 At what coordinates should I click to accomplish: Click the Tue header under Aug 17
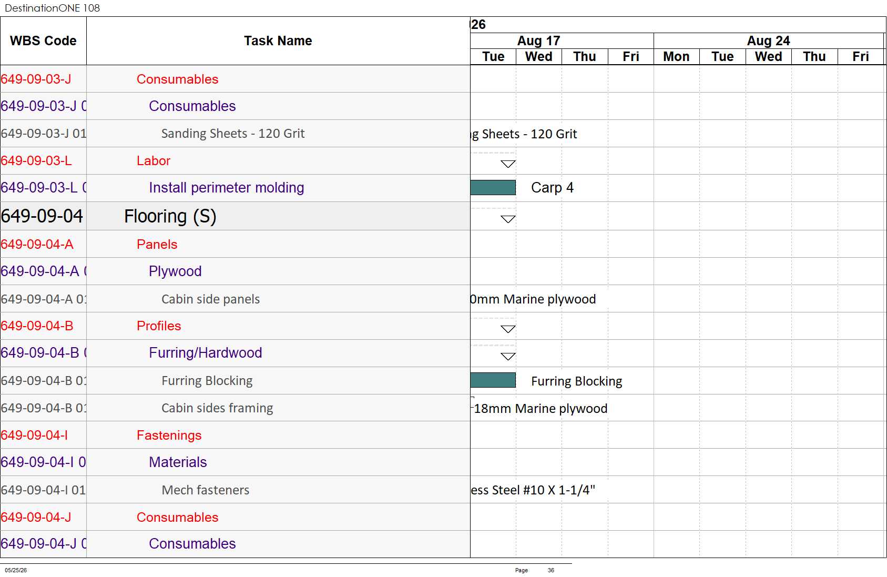[493, 57]
